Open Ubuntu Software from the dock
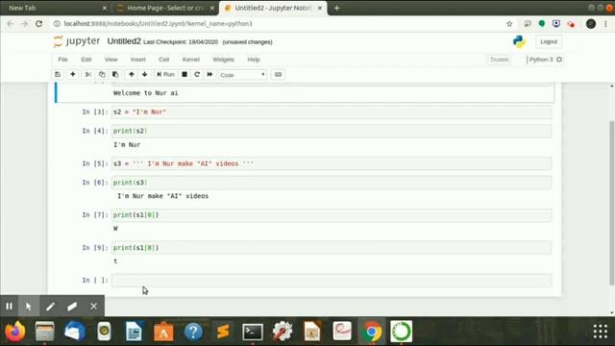The height and width of the screenshot is (346, 615). [163, 332]
